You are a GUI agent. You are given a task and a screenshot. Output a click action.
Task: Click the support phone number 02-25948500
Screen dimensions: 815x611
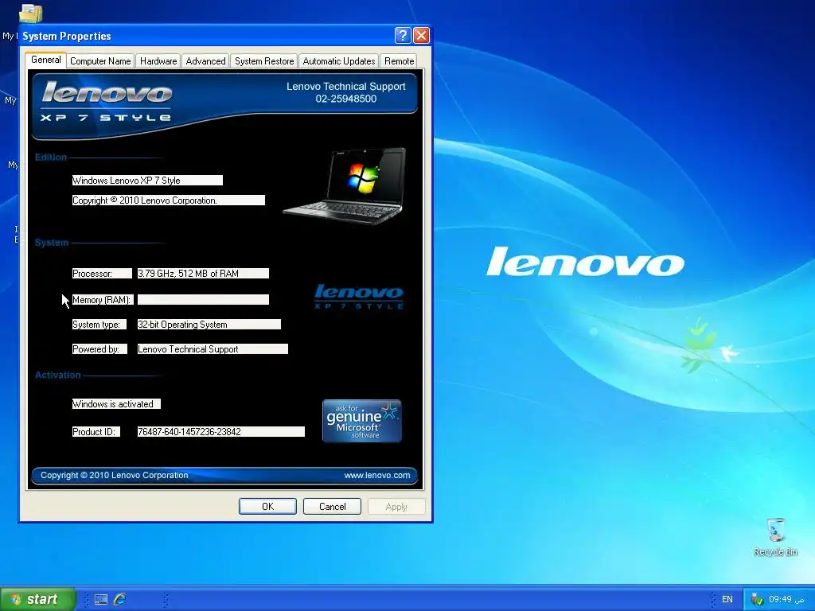coord(345,99)
